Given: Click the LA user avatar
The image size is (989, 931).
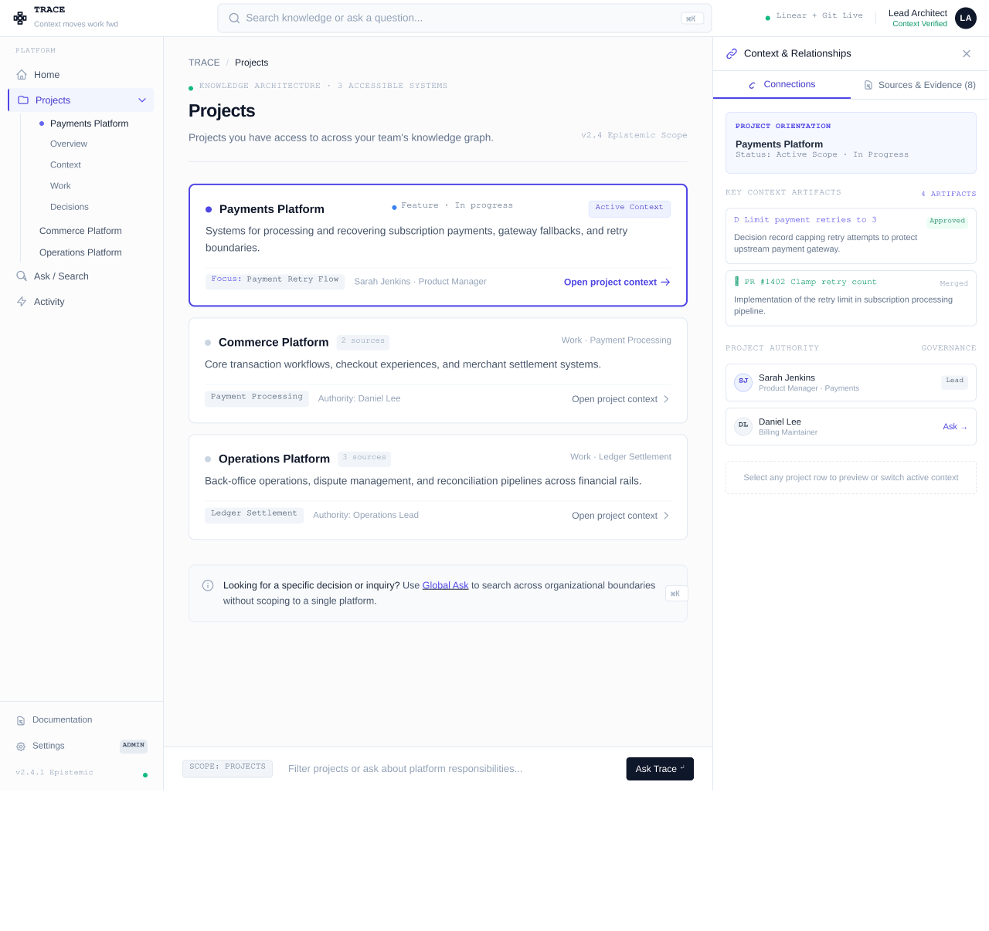Looking at the screenshot, I should point(966,18).
